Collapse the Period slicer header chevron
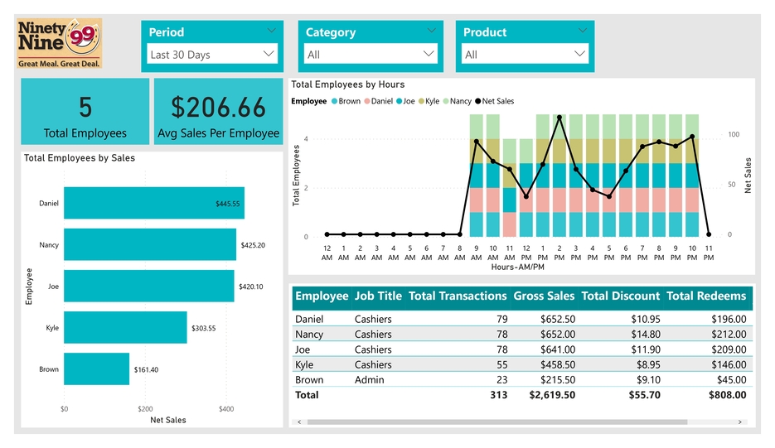Screen dimensions: 775x448 coord(272,31)
